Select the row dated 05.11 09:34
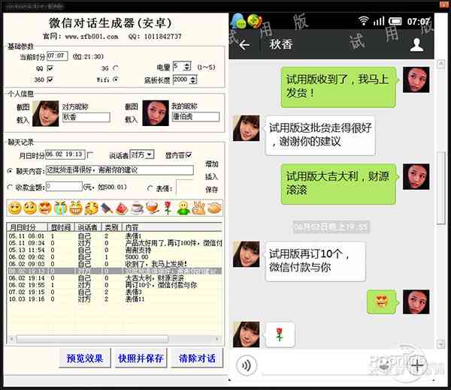The image size is (451, 390). coord(114,243)
